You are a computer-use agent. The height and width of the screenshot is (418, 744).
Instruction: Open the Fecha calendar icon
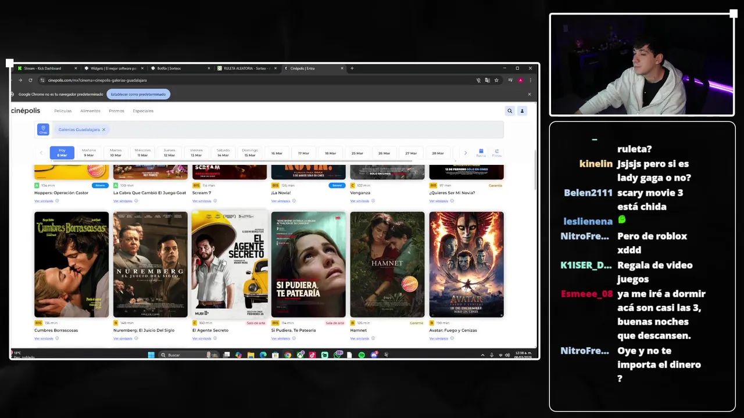pos(481,153)
